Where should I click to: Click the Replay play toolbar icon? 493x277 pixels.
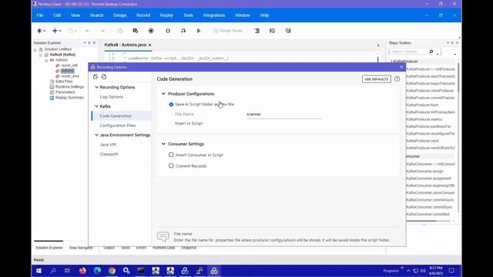pos(199,31)
